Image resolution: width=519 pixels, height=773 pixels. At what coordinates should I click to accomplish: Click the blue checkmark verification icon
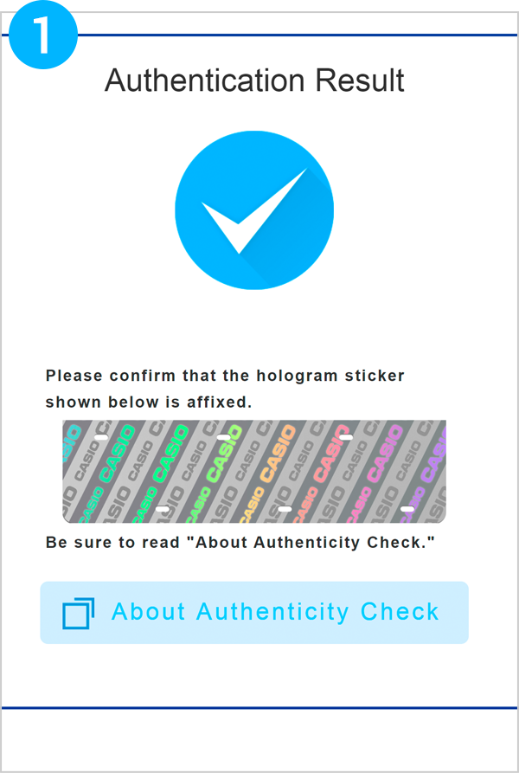(x=254, y=210)
